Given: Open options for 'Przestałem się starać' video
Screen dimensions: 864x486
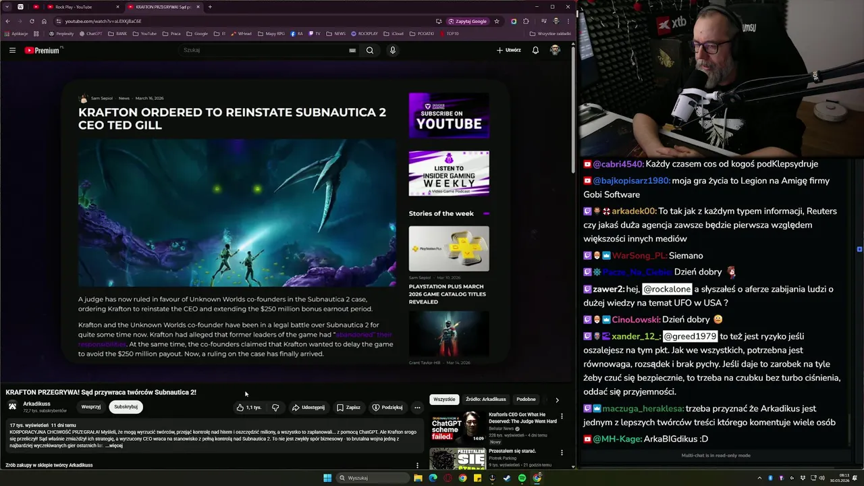Looking at the screenshot, I should (562, 452).
